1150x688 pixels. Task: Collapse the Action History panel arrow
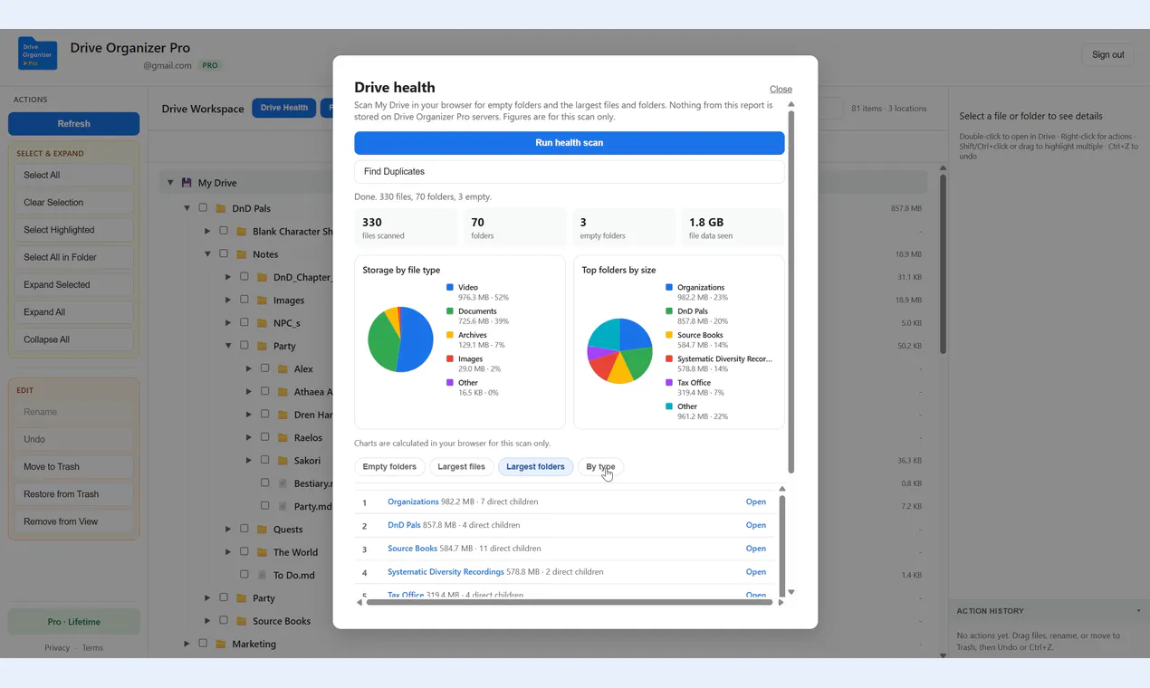[1138, 611]
